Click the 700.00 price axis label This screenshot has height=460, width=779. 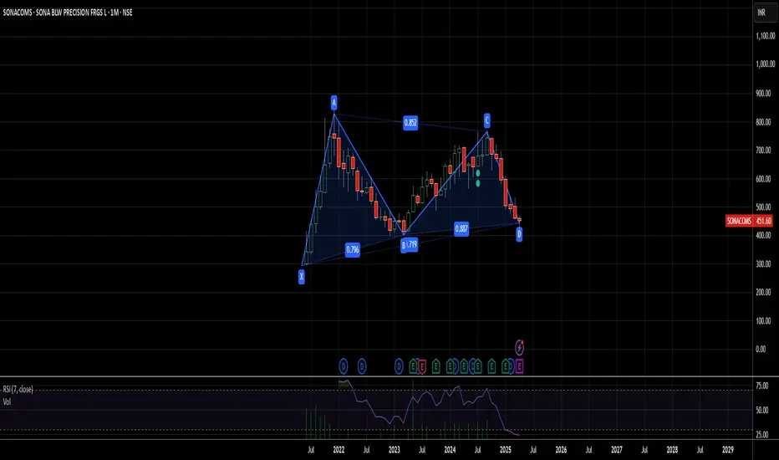[763, 151]
